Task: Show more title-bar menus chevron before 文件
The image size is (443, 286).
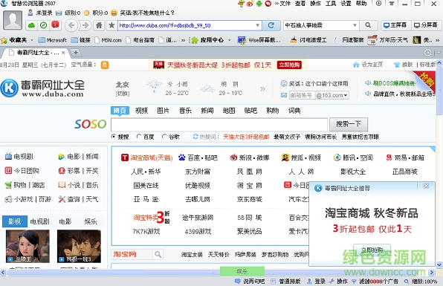Action: coord(277,4)
